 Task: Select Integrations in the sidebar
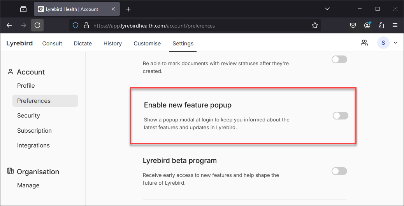(33, 145)
